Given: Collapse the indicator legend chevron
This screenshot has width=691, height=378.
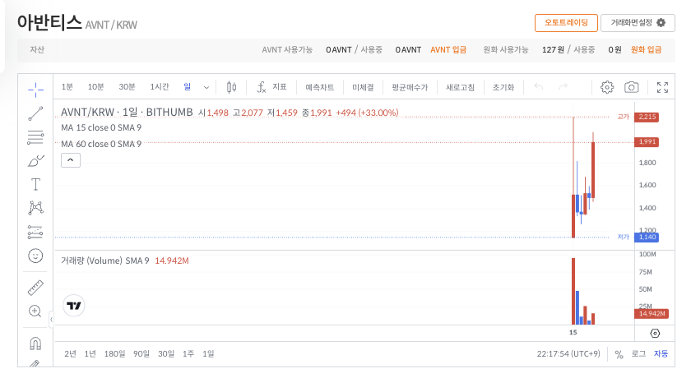Looking at the screenshot, I should click(x=71, y=160).
